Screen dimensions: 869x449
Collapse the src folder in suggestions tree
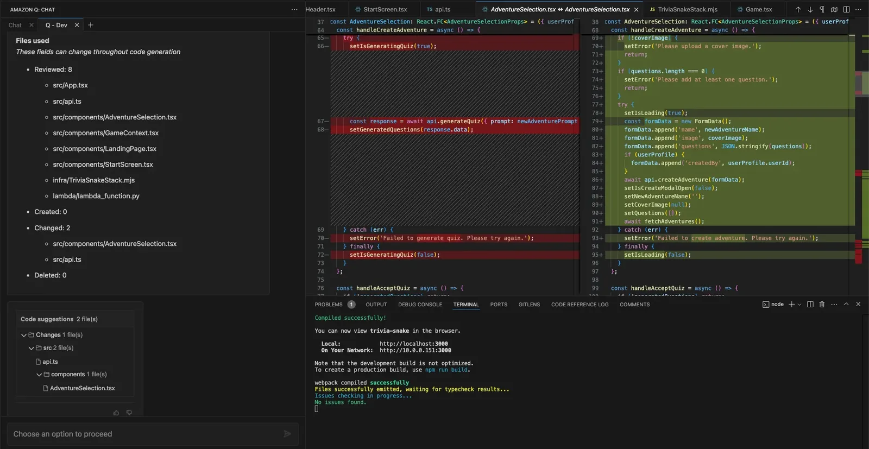(32, 348)
